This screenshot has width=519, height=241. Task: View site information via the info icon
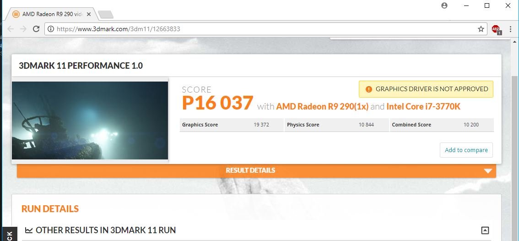pos(51,29)
